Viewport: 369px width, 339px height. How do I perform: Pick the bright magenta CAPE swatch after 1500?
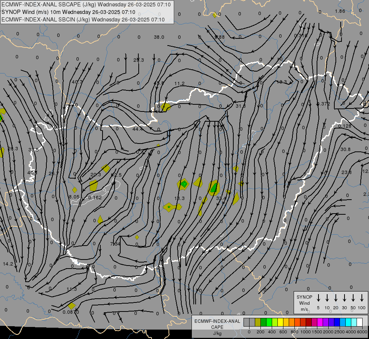pos(320,322)
